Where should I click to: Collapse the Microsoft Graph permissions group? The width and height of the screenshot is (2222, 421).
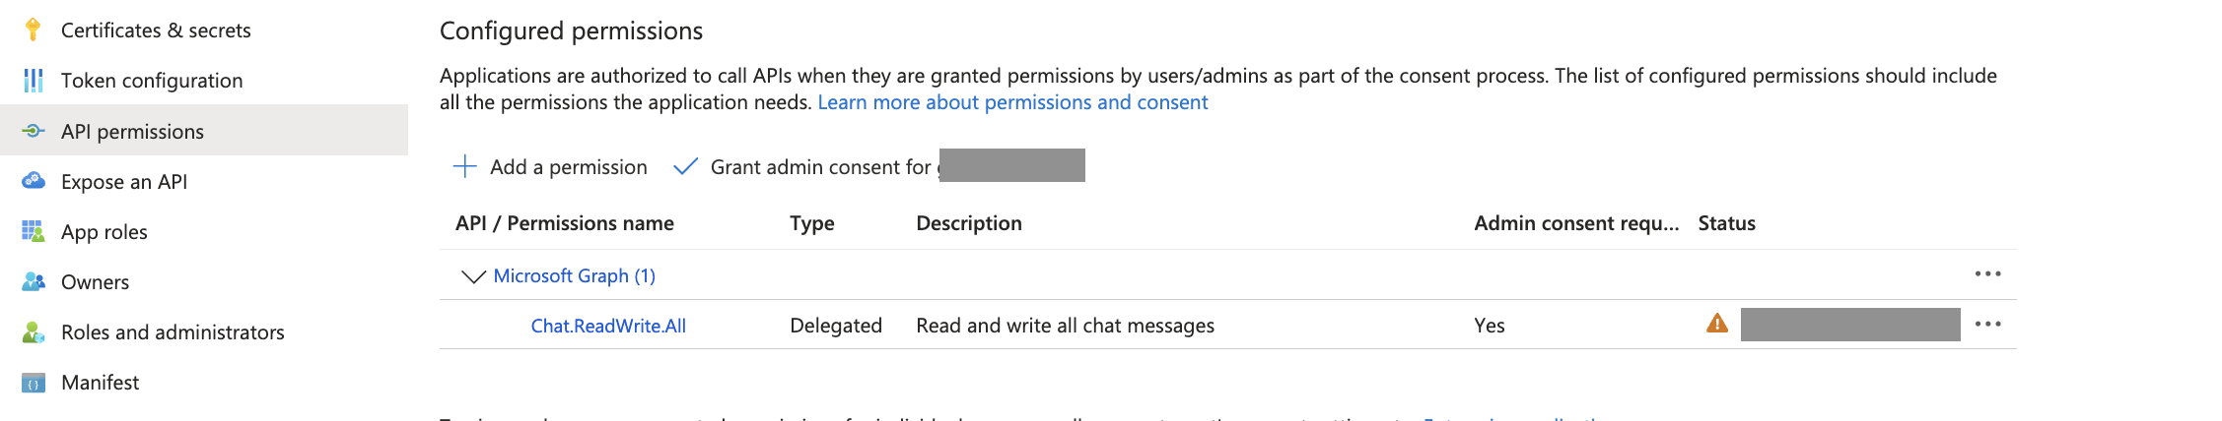(x=473, y=276)
